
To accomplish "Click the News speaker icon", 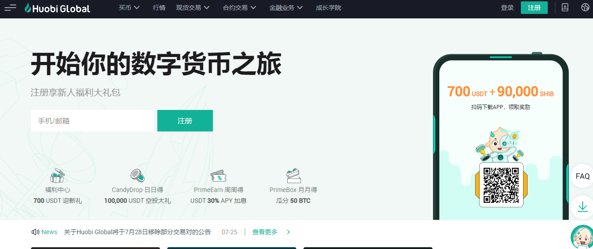I will [35, 232].
